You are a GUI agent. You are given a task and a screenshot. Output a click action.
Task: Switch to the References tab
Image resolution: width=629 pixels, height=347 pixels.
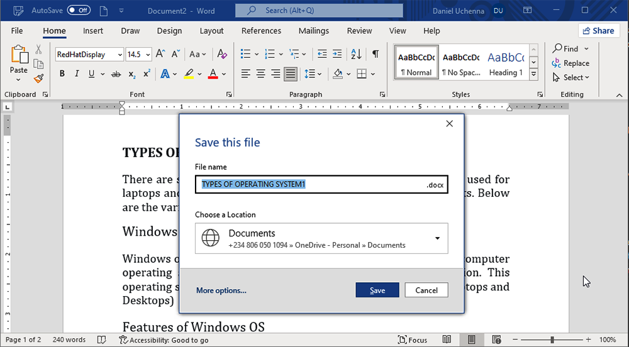click(x=261, y=31)
